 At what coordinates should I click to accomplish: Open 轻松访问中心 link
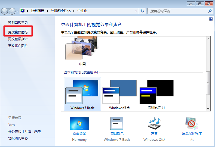coord(18,138)
